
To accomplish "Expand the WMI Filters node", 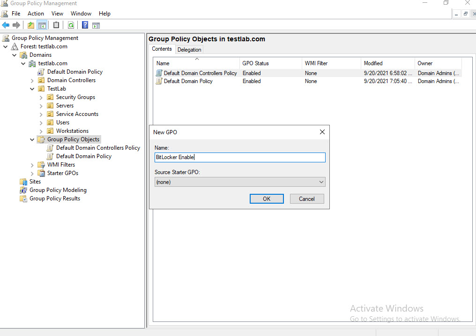I will pyautogui.click(x=32, y=165).
